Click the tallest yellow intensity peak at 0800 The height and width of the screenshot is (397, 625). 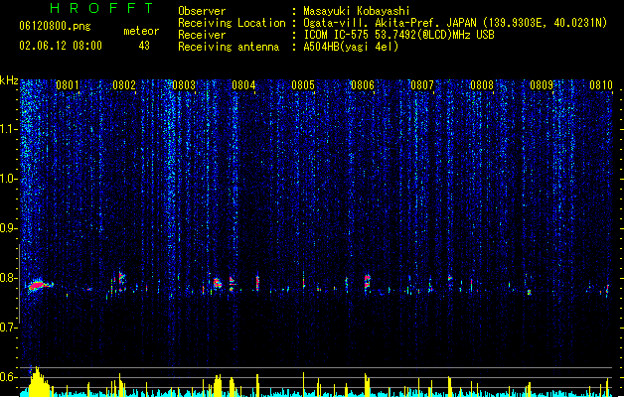(x=37, y=381)
